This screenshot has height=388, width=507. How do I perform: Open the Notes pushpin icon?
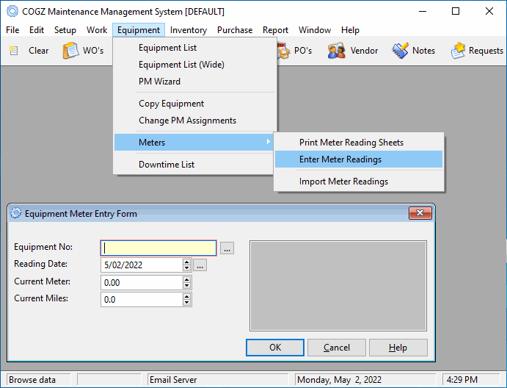(401, 51)
